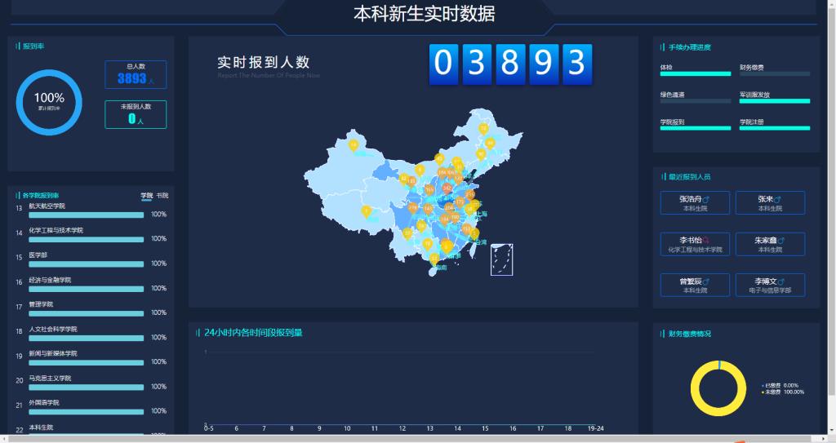Click the 100% check-in rate ring chart
836x443 pixels.
[22, 103]
